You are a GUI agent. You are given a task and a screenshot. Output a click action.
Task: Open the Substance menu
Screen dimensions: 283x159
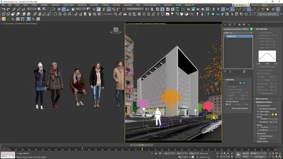pos(168,5)
